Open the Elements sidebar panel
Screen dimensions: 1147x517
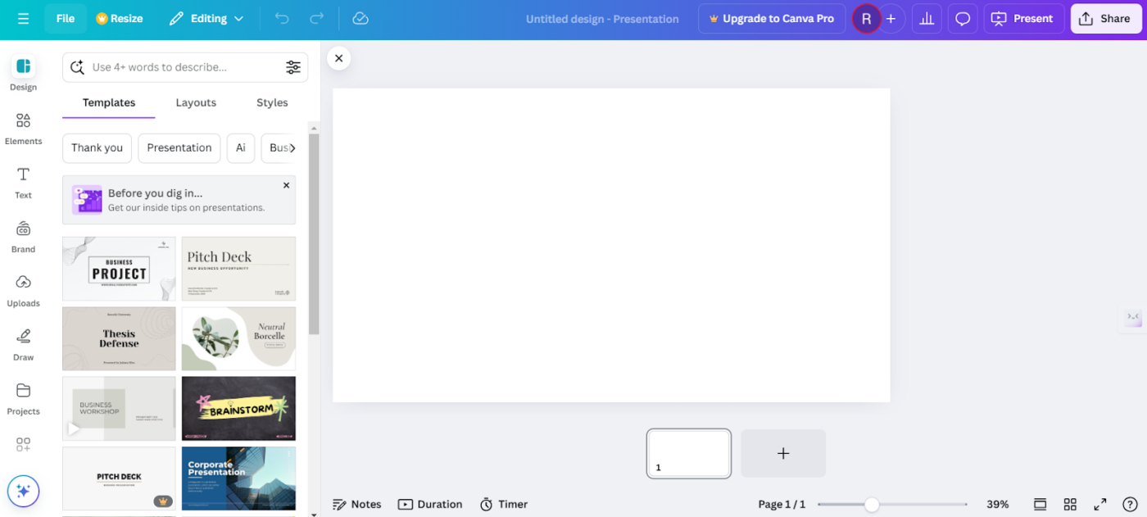tap(23, 129)
